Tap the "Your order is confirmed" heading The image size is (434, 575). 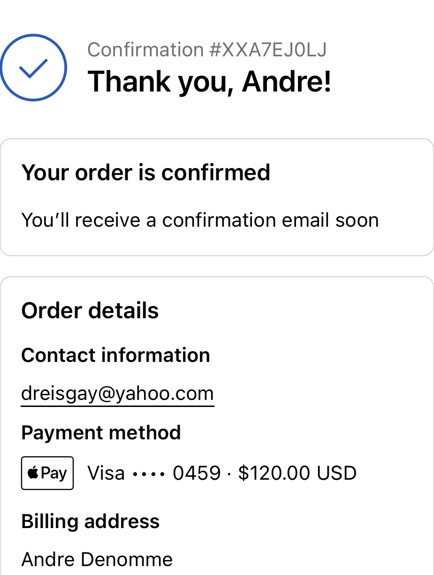pyautogui.click(x=145, y=172)
